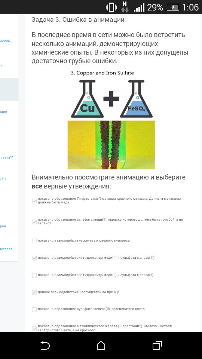
Task: Uncheck the red metal copper growth statement
Action: [34, 201]
